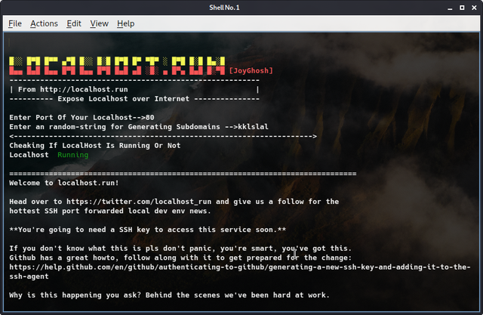
Task: Click the help.github.com SSH key URL
Action: coord(240,267)
